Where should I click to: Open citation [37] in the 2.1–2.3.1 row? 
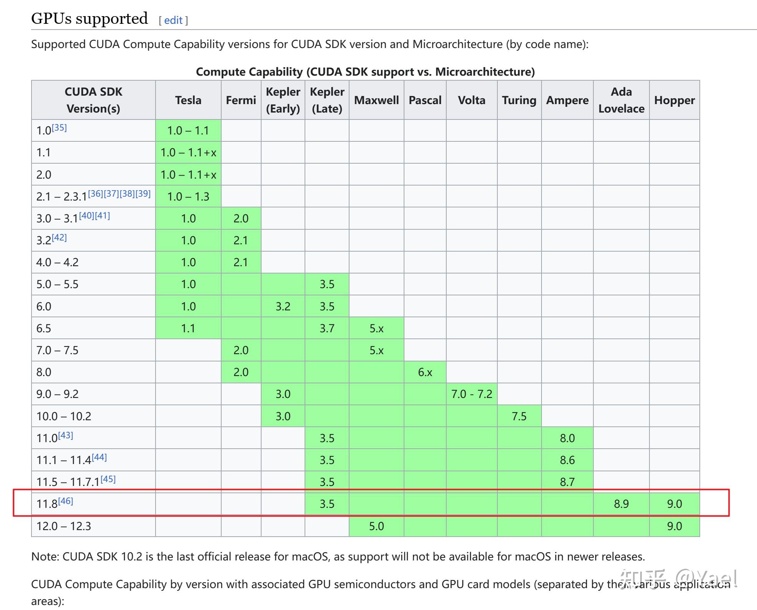111,194
